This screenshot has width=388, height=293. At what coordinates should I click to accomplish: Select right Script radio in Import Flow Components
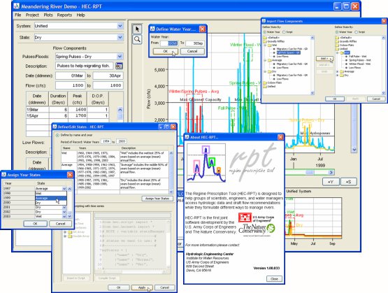click(x=357, y=32)
